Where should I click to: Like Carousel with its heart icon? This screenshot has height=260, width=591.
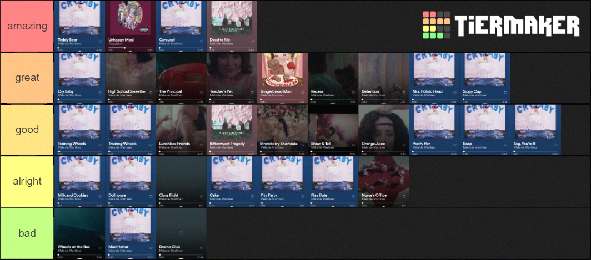tap(201, 41)
